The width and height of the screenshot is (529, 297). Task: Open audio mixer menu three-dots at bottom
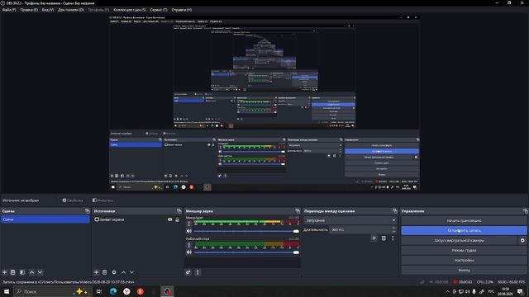pos(198,272)
